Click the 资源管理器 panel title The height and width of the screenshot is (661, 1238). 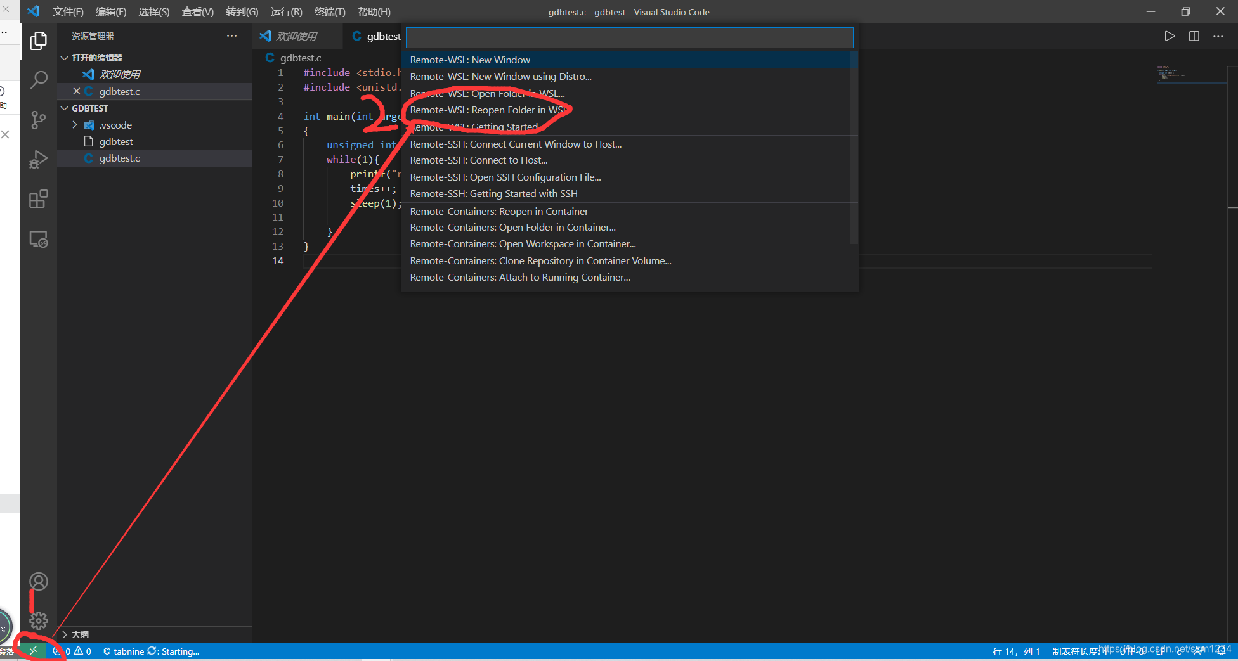point(93,36)
